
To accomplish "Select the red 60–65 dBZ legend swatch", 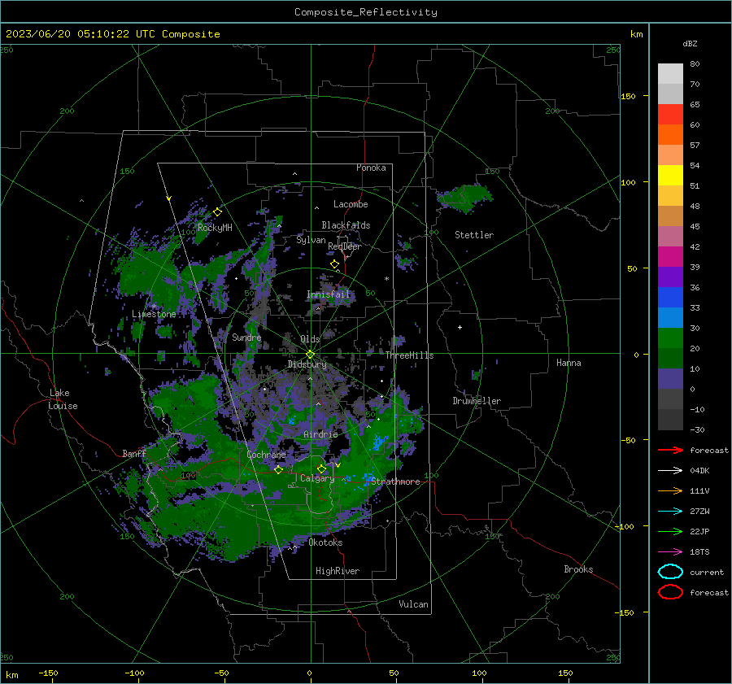I will click(x=670, y=115).
